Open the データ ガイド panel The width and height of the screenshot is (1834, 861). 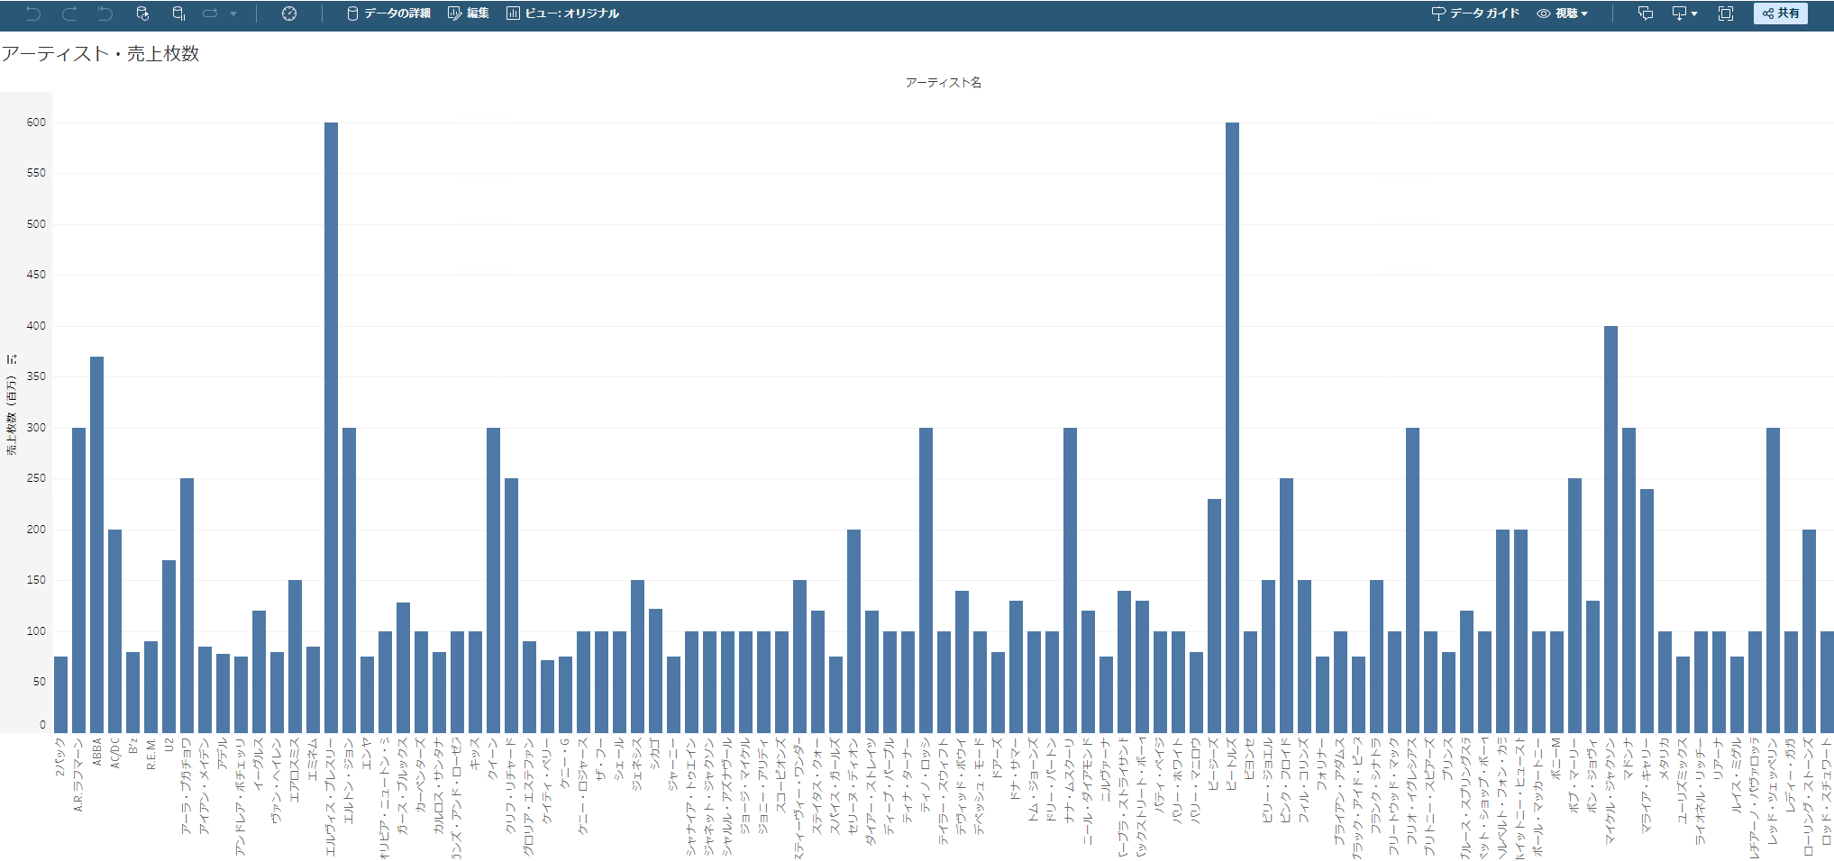point(1475,14)
